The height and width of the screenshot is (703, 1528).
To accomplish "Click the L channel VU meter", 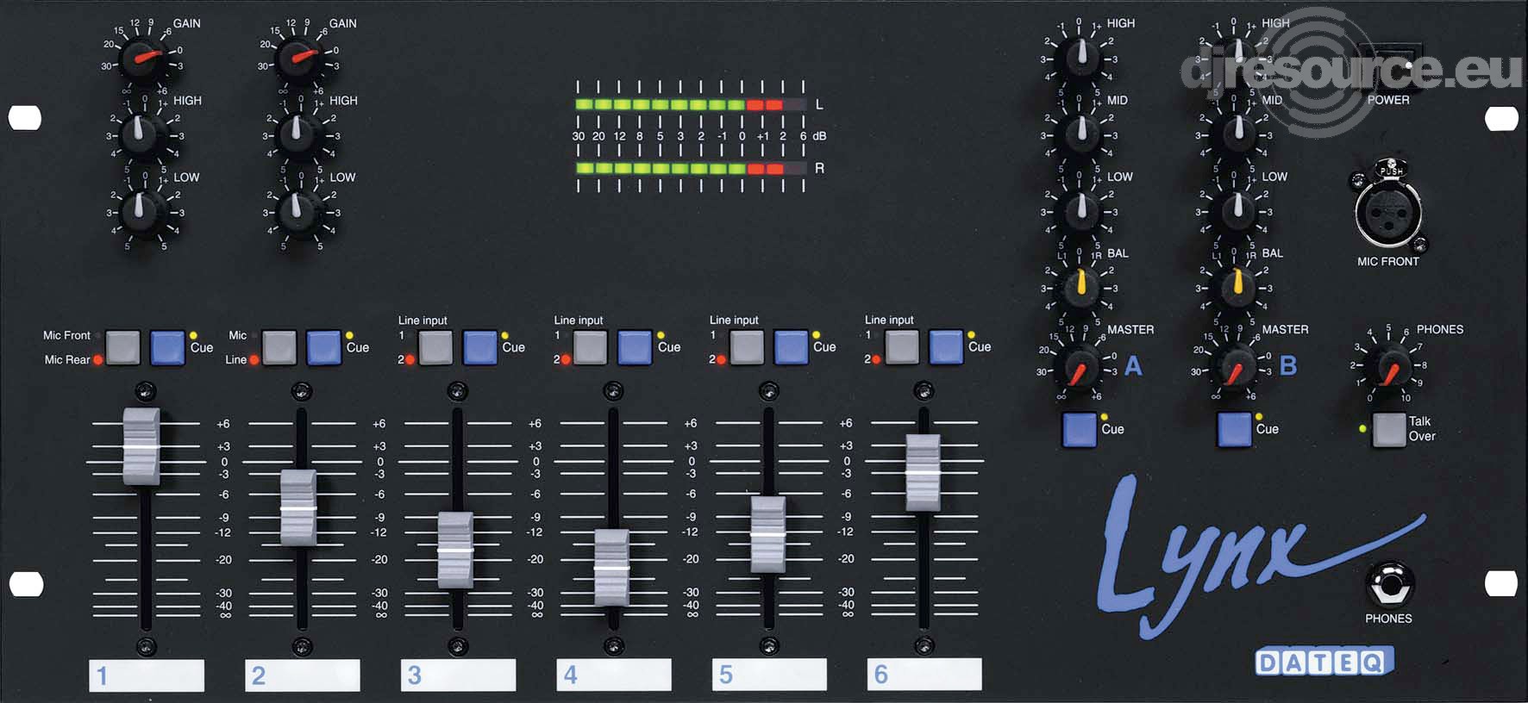I will point(691,104).
